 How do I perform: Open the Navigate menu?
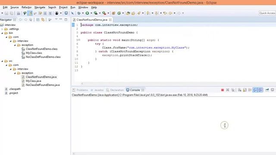tap(40, 7)
